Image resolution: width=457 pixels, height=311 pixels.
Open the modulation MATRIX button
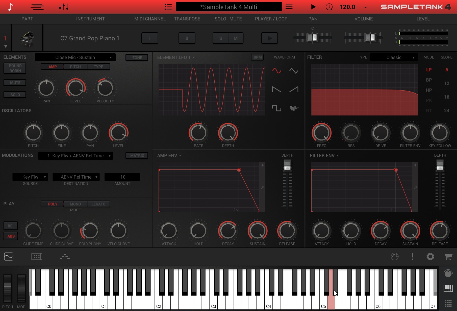coord(137,156)
